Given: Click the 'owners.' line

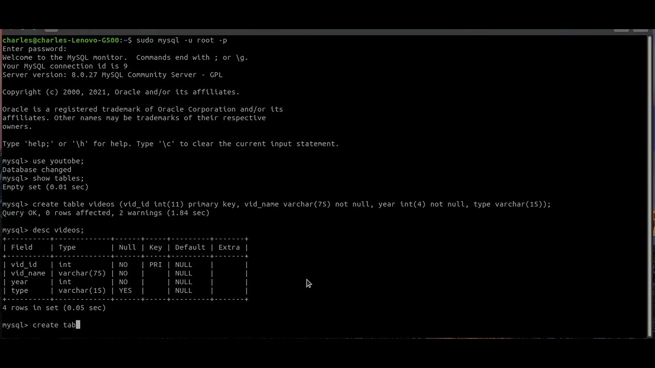Looking at the screenshot, I should (x=17, y=127).
